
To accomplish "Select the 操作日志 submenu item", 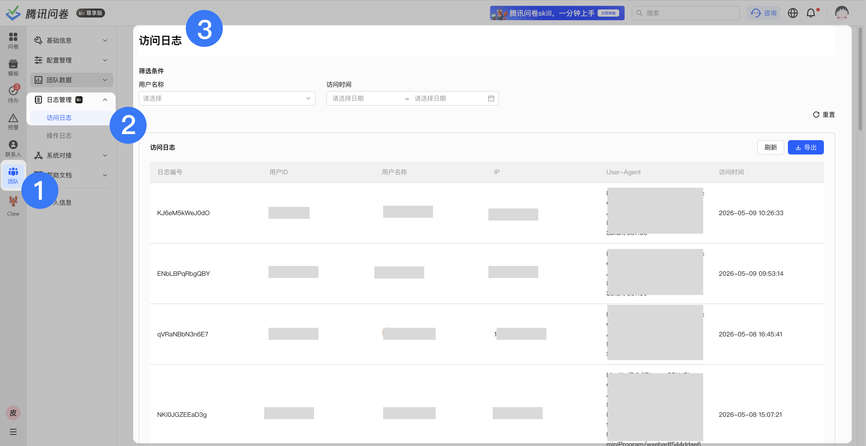I will [x=71, y=136].
